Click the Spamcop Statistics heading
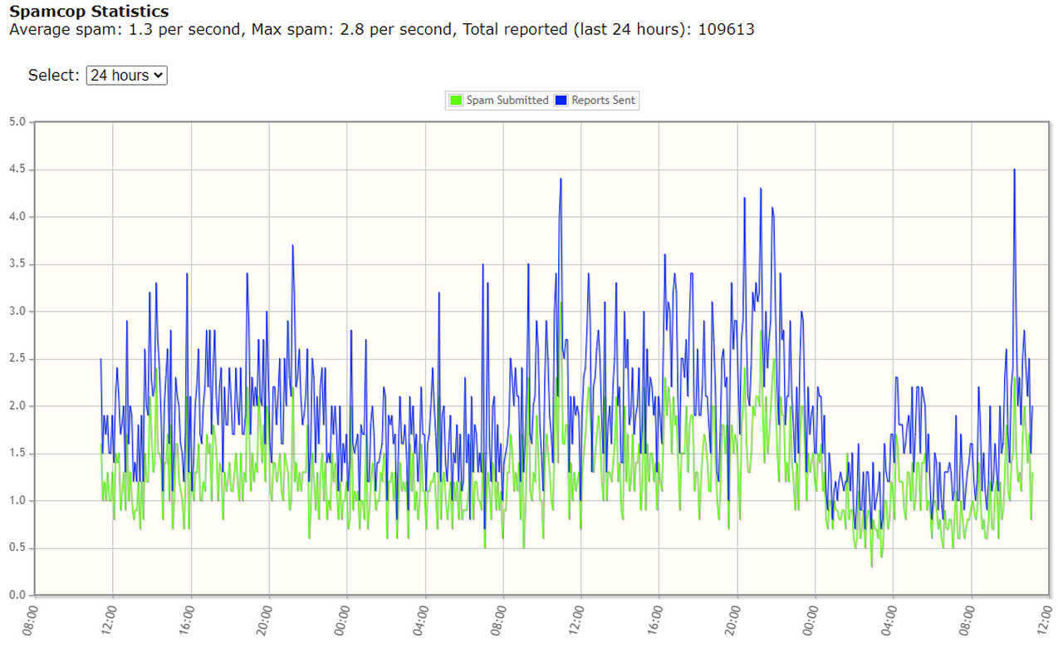Viewport: 1063px width, 653px height. (x=89, y=12)
